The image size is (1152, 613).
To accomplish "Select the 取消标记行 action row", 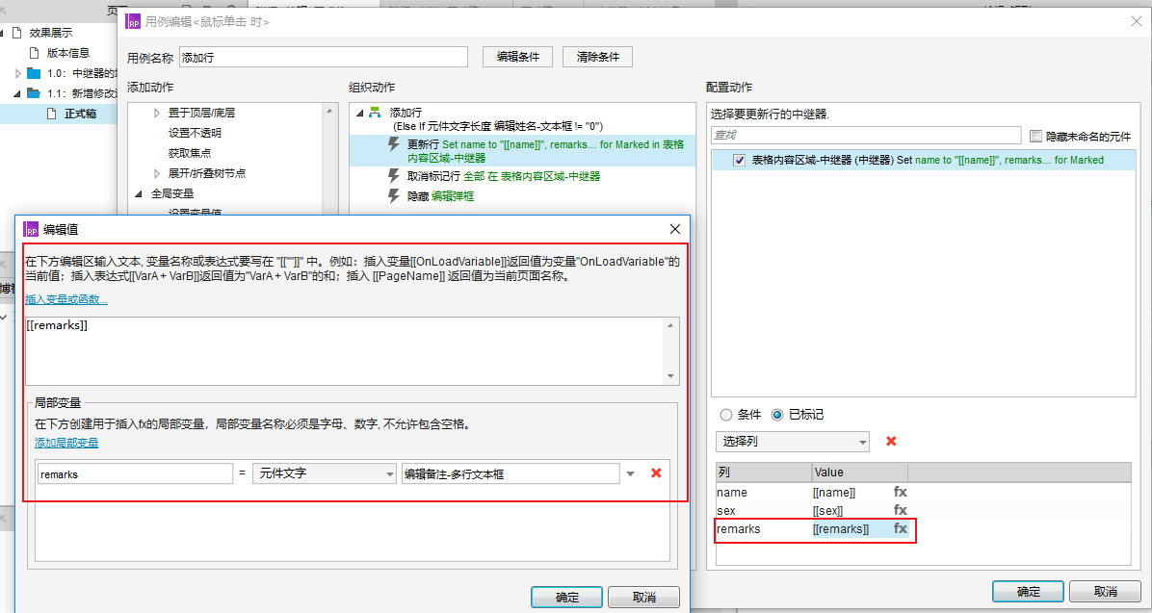I will (x=522, y=176).
